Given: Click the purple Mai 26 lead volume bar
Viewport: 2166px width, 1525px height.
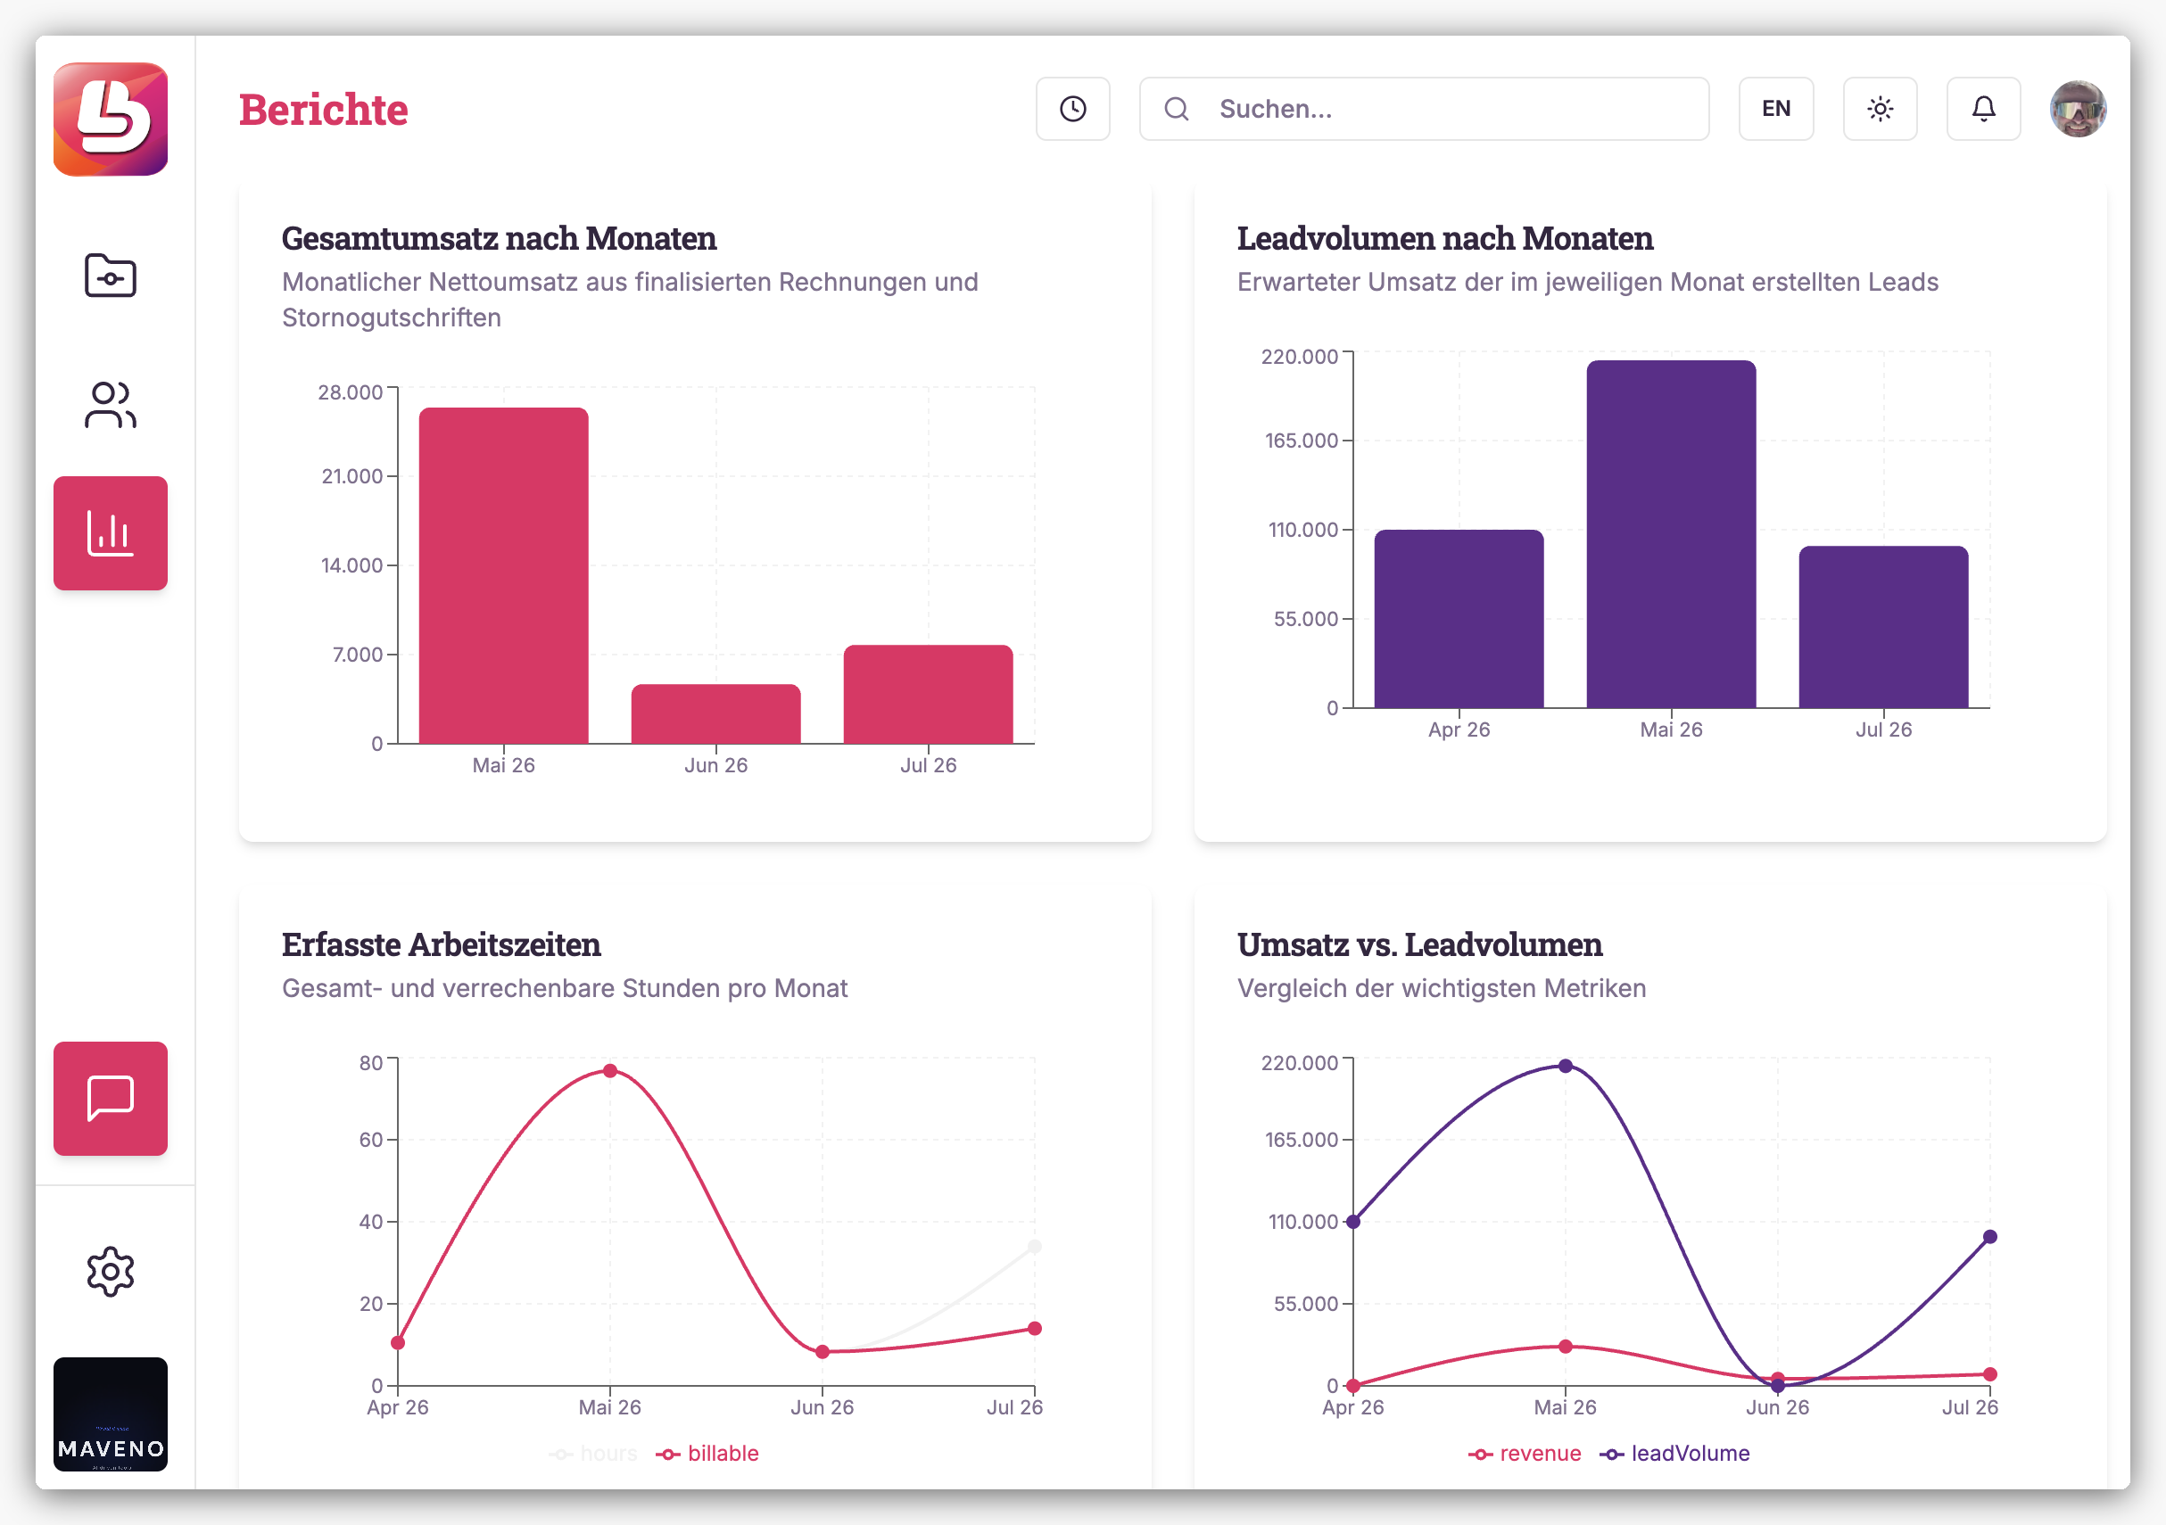Looking at the screenshot, I should tap(1671, 534).
